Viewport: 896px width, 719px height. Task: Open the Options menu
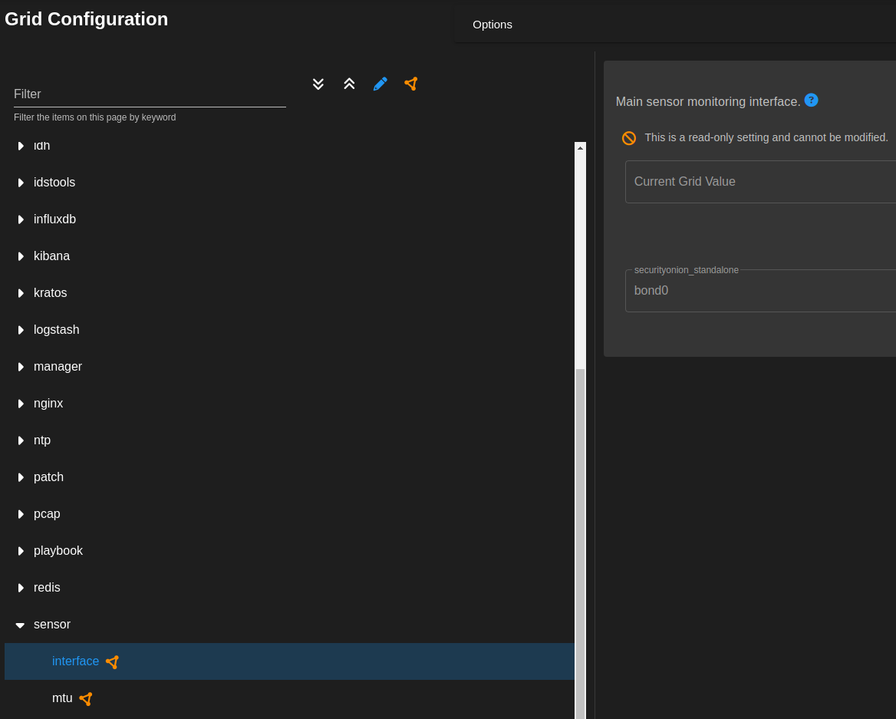492,25
